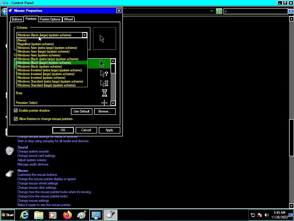Choose Windows Aero (large) scheme
Image resolution: width=294 pixels, height=221 pixels.
click(x=52, y=52)
